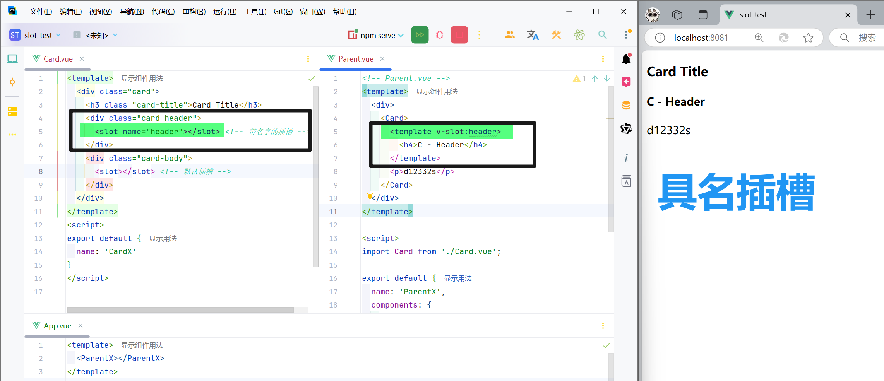Expand the slot-test project dropdown

[35, 35]
